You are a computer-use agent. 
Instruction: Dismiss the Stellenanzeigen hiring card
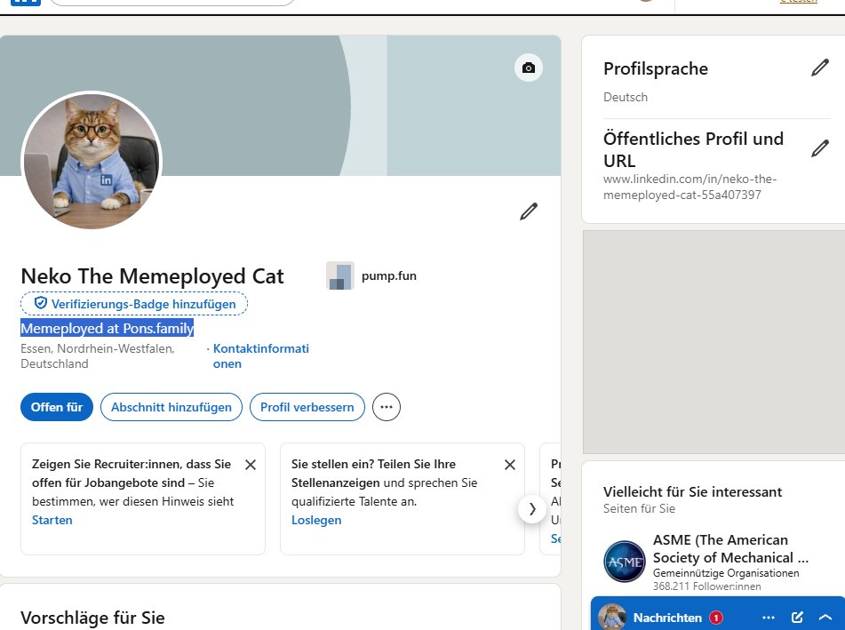[x=510, y=465]
